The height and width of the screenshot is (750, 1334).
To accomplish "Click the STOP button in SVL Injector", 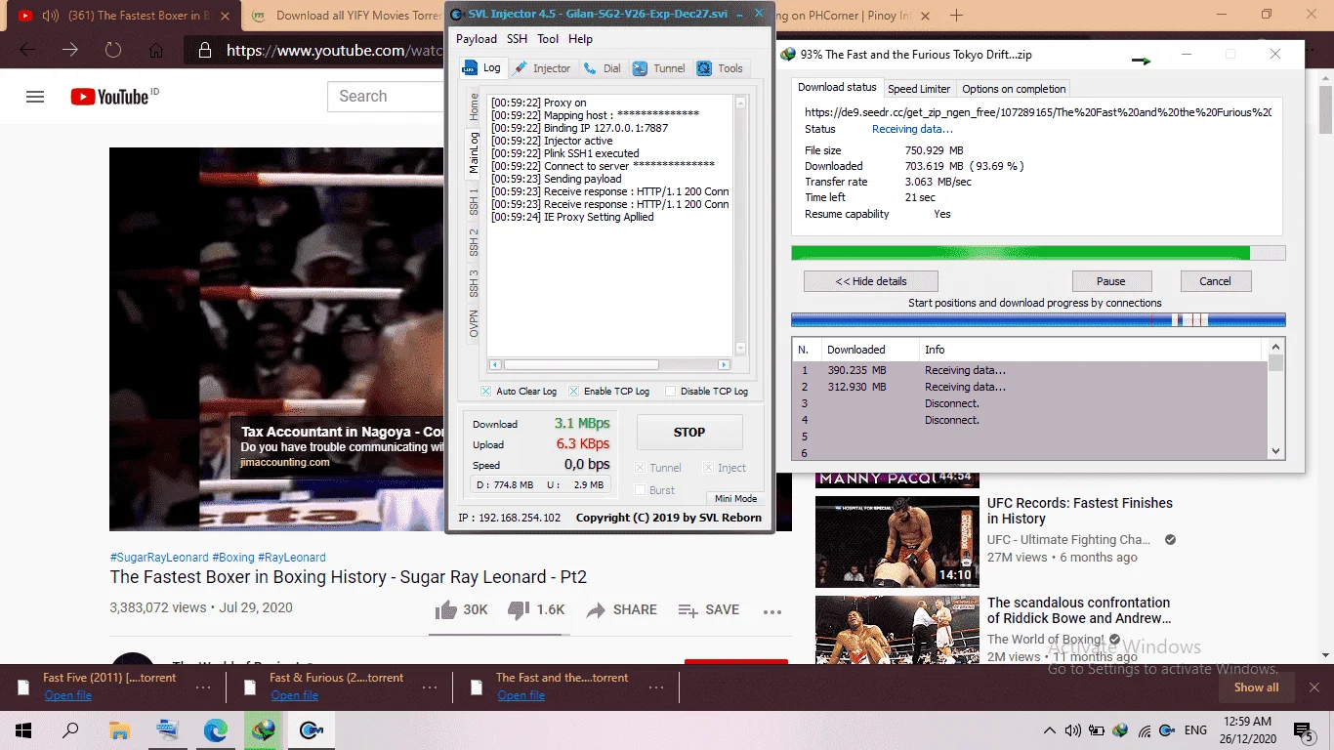I will click(x=689, y=432).
